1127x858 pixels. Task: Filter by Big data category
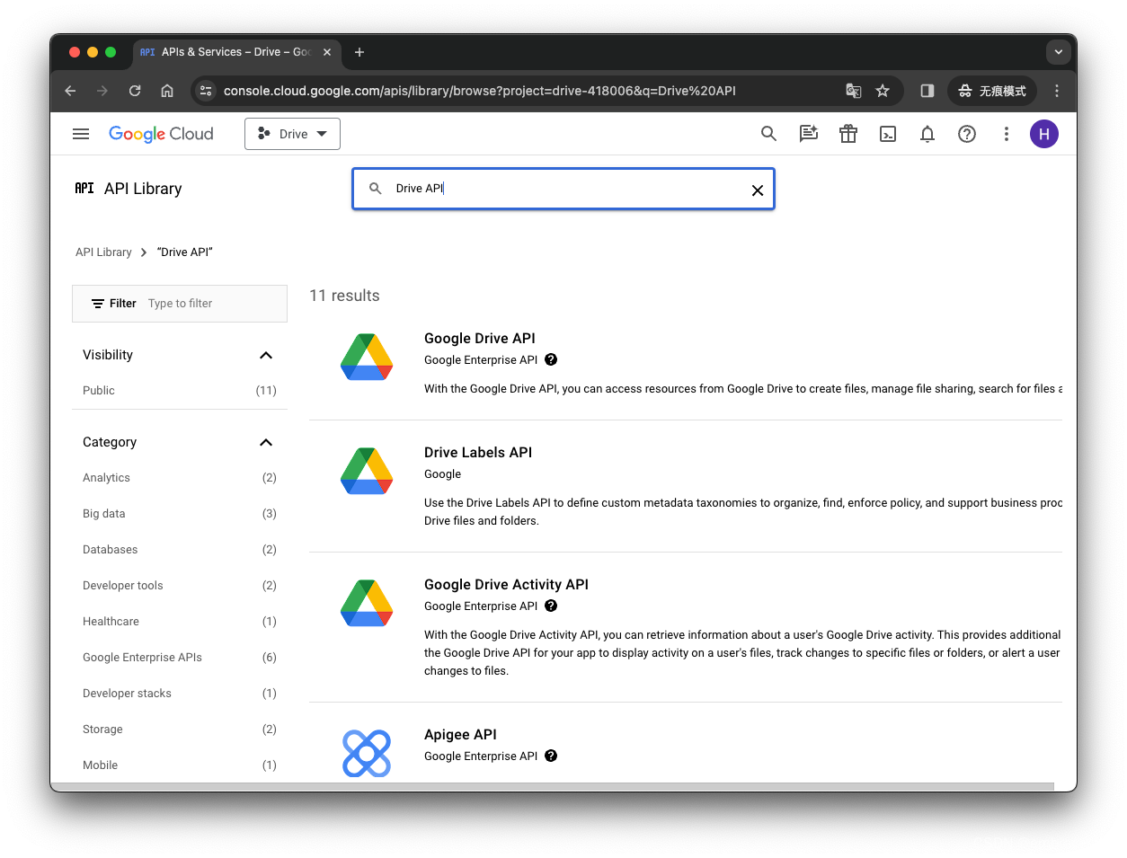(180, 514)
